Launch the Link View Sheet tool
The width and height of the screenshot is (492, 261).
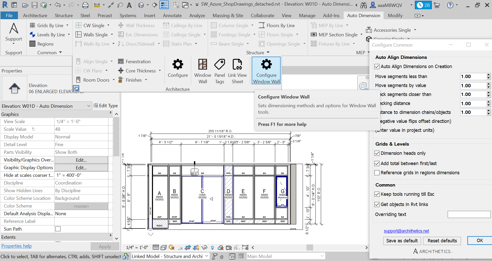[x=237, y=70]
